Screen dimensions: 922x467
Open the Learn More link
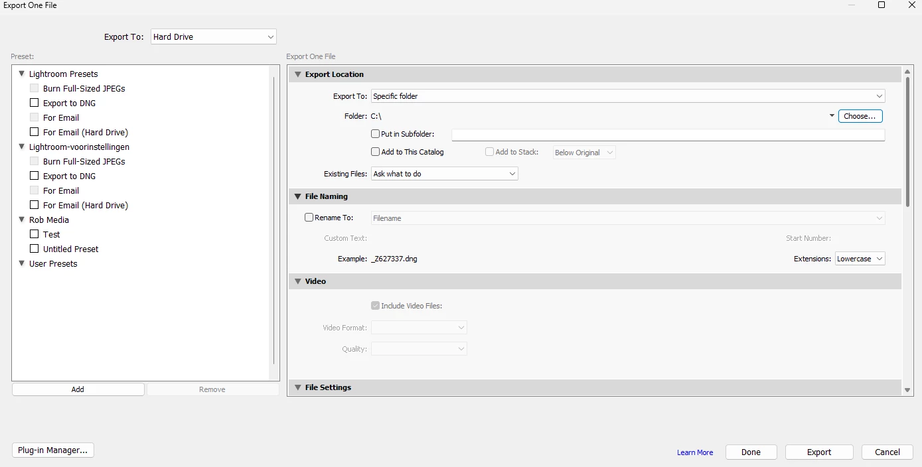point(695,452)
